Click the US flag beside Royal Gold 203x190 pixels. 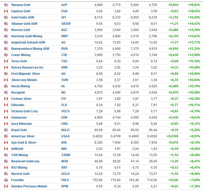(6, 130)
